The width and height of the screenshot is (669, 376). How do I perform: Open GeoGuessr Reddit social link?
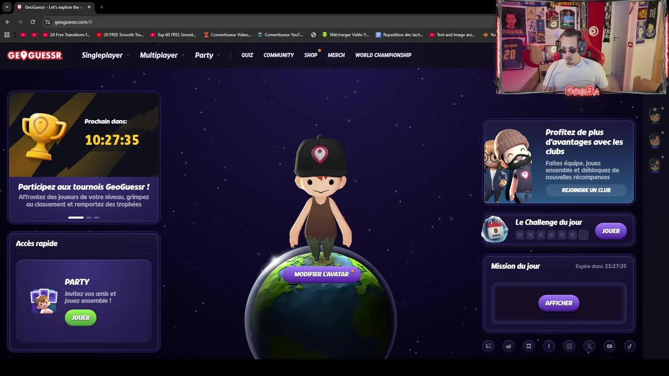tap(509, 346)
